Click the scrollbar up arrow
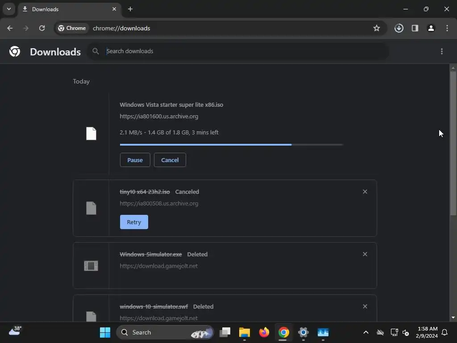 click(x=453, y=68)
